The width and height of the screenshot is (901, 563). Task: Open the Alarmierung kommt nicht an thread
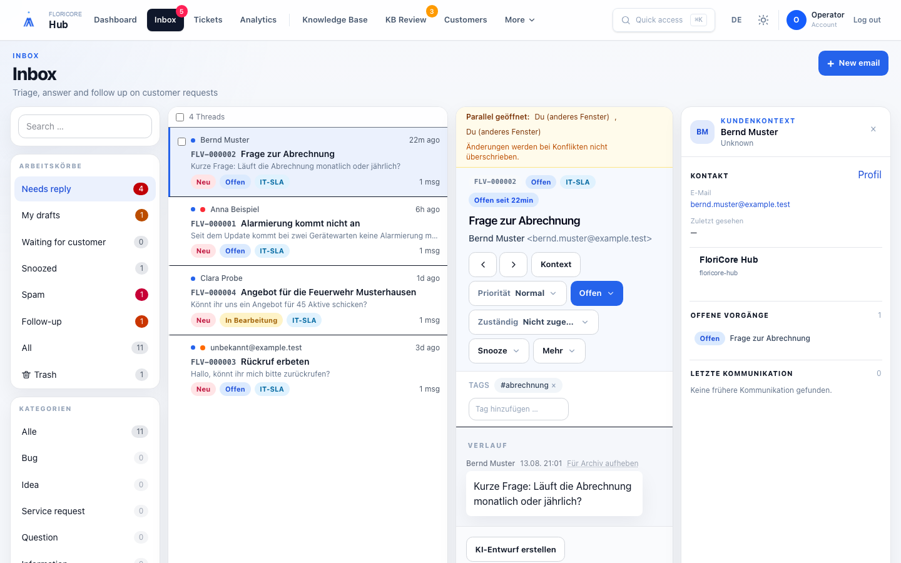click(308, 231)
